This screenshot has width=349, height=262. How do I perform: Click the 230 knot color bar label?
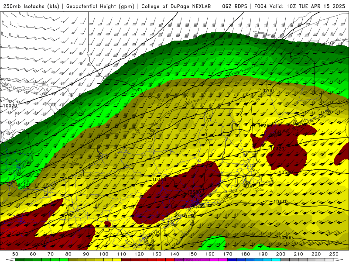click(x=334, y=254)
